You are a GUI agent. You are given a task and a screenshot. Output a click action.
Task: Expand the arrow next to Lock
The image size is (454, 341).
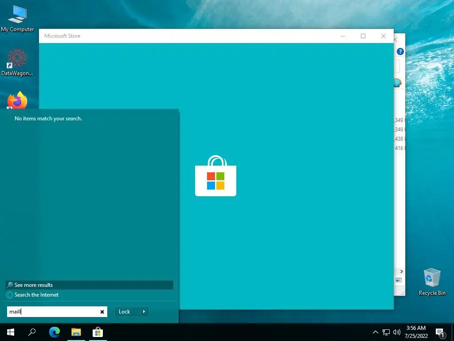[x=144, y=312]
